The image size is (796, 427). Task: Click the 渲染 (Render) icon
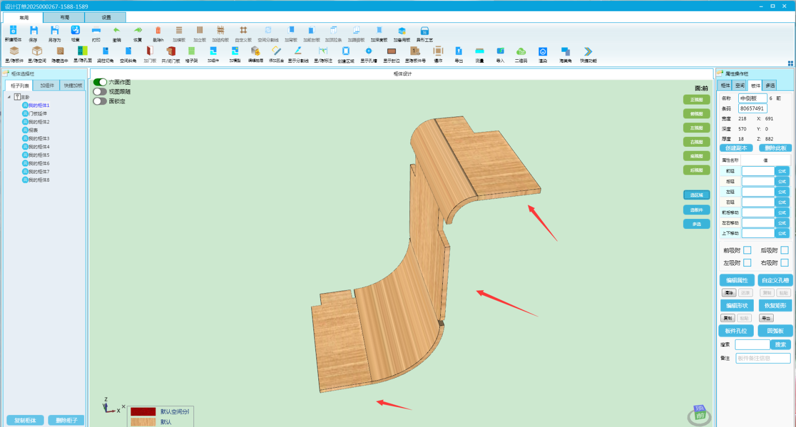point(543,51)
